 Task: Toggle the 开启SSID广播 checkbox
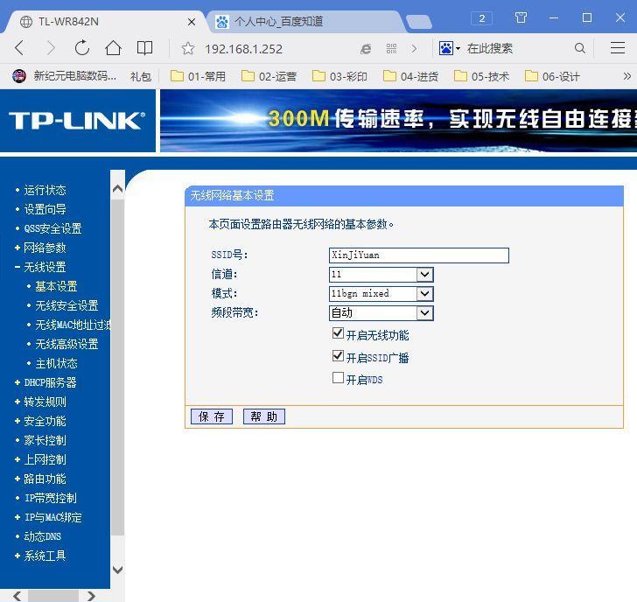(x=338, y=356)
